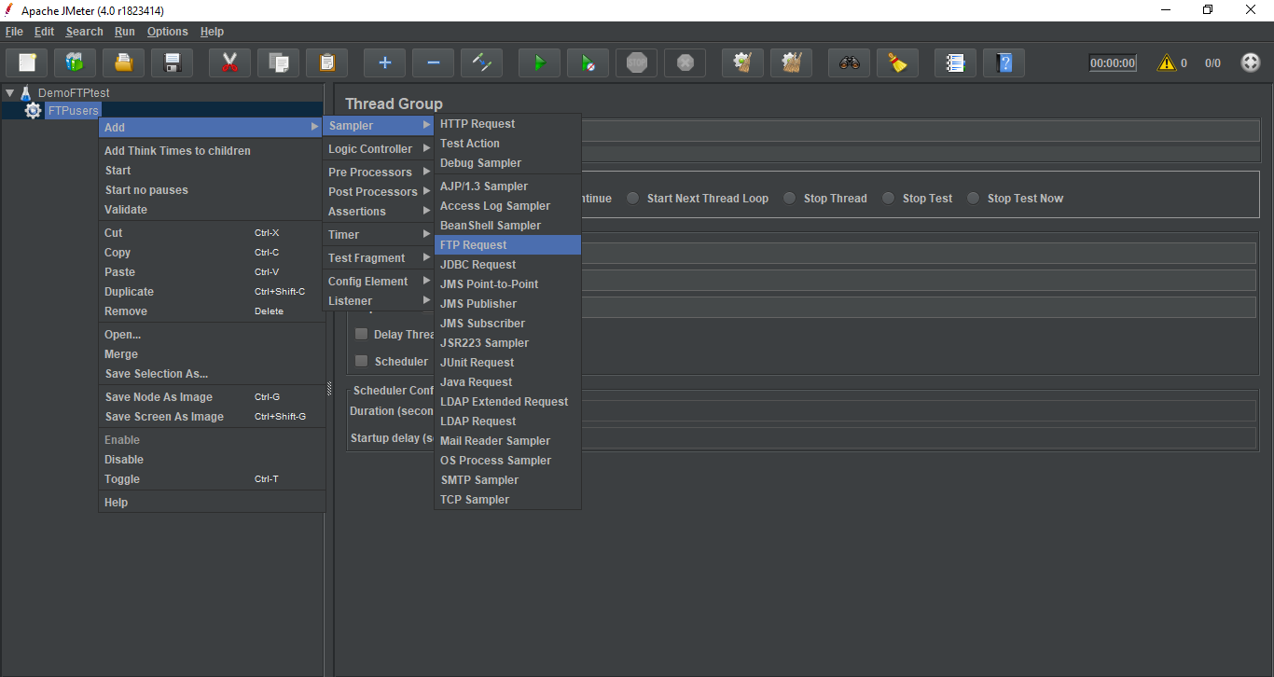Image resolution: width=1274 pixels, height=677 pixels.
Task: Click the Save floppy disk icon
Action: pyautogui.click(x=172, y=63)
